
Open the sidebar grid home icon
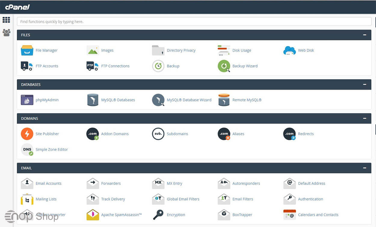6,20
